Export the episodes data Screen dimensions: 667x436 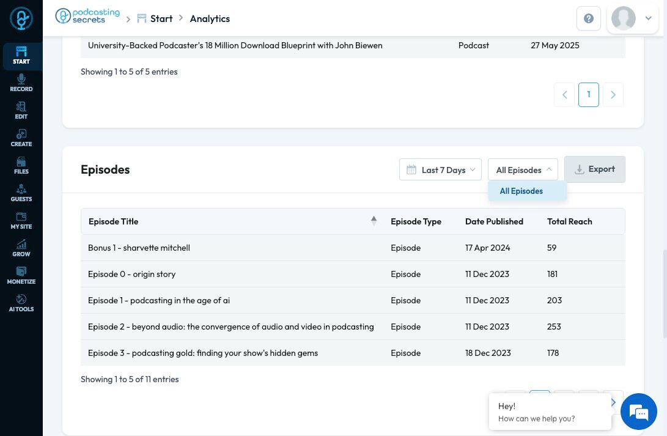pyautogui.click(x=594, y=169)
